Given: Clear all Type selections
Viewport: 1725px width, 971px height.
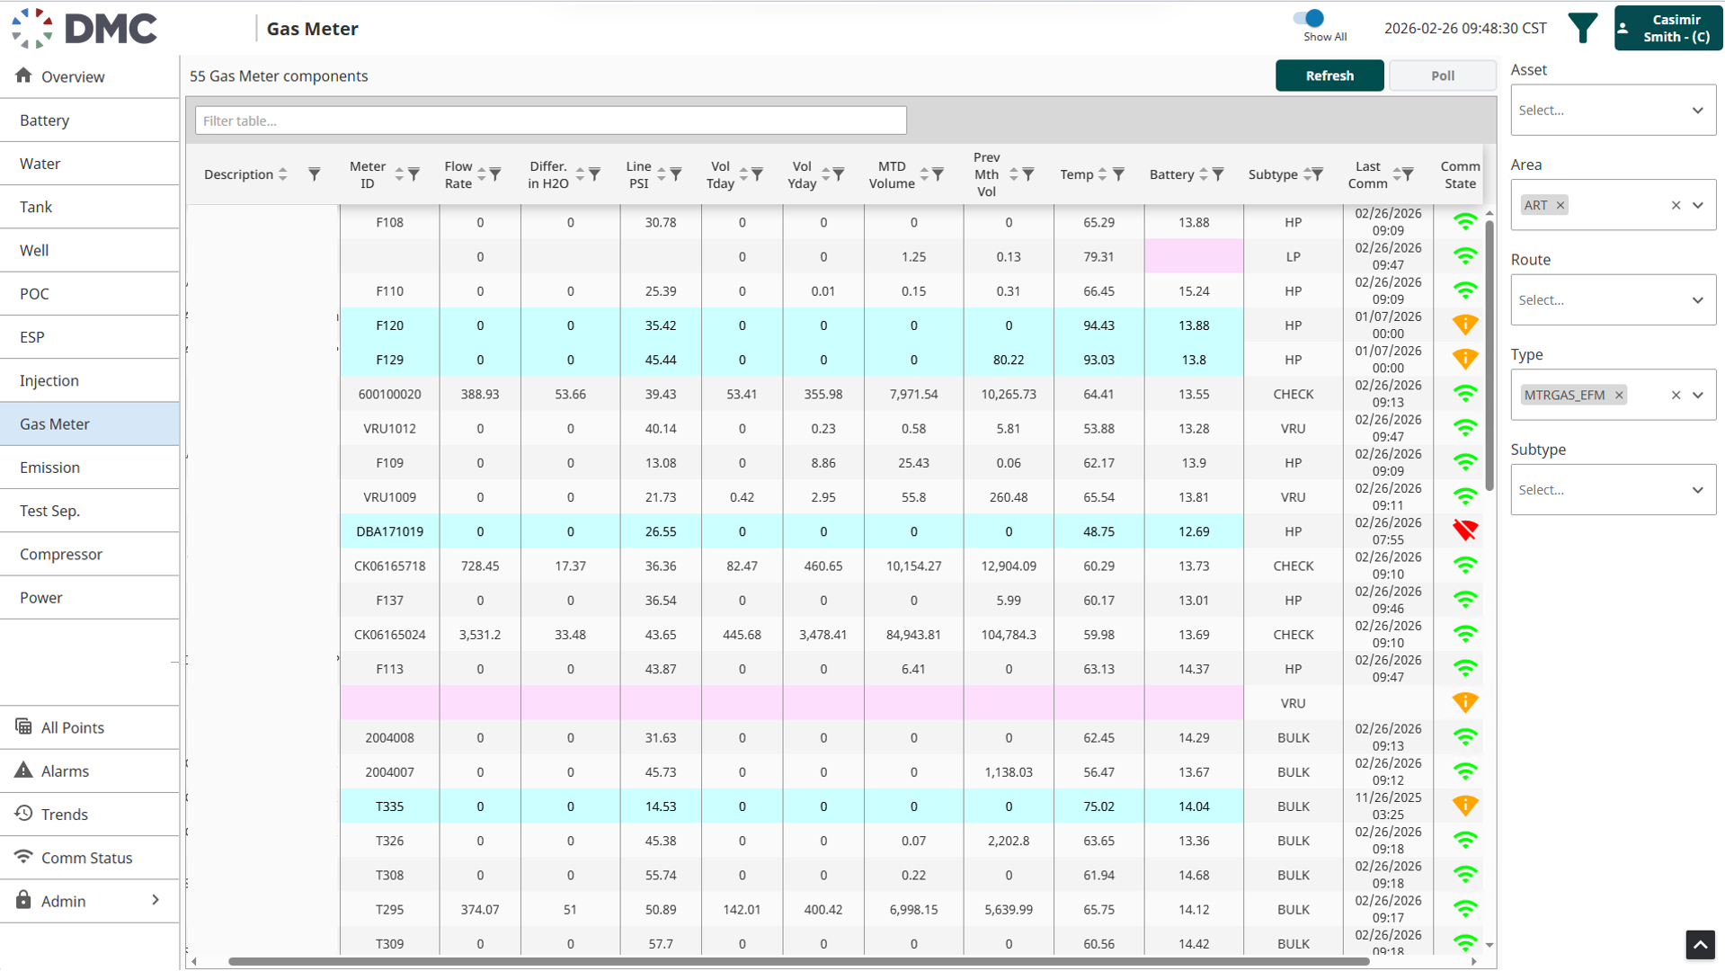Looking at the screenshot, I should click(1676, 395).
